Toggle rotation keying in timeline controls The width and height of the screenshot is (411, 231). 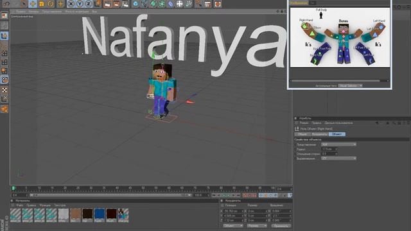point(270,195)
